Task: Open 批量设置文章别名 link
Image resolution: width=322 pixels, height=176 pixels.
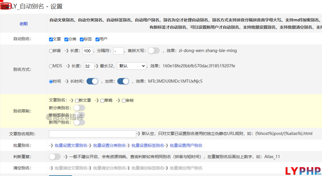Action: 71,145
